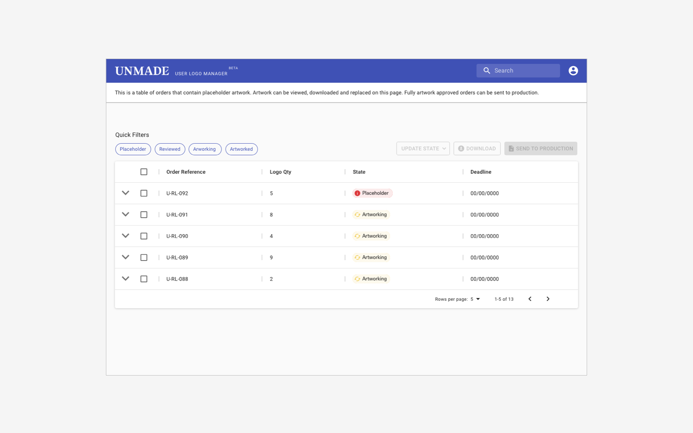
Task: Click the UNMADE logo
Action: pos(142,71)
